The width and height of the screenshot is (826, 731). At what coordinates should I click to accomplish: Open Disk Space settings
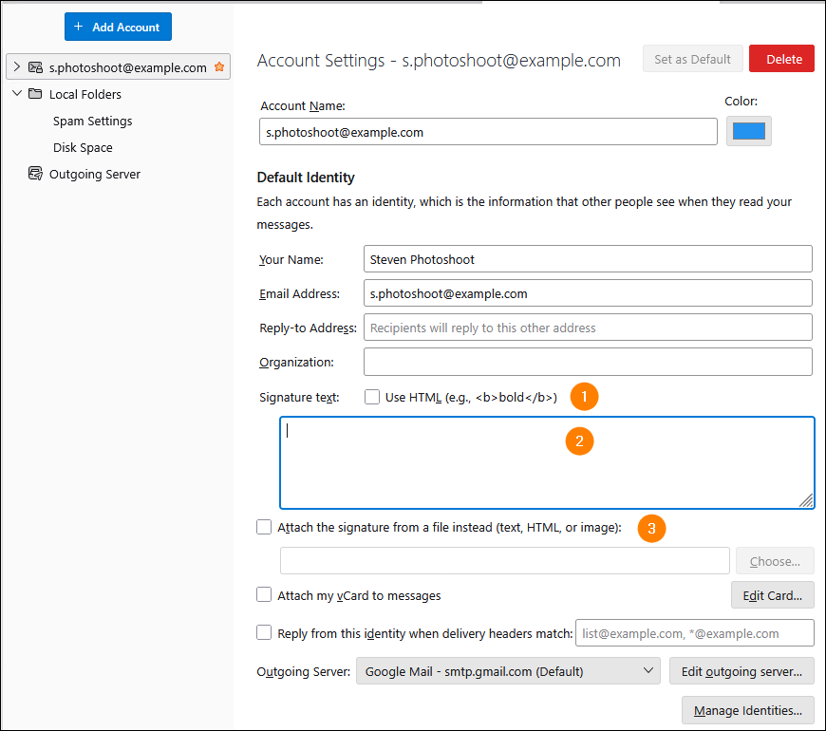[x=83, y=147]
